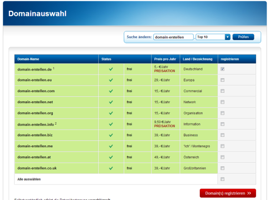Click the Domain(s) registrieren button

[227, 193]
